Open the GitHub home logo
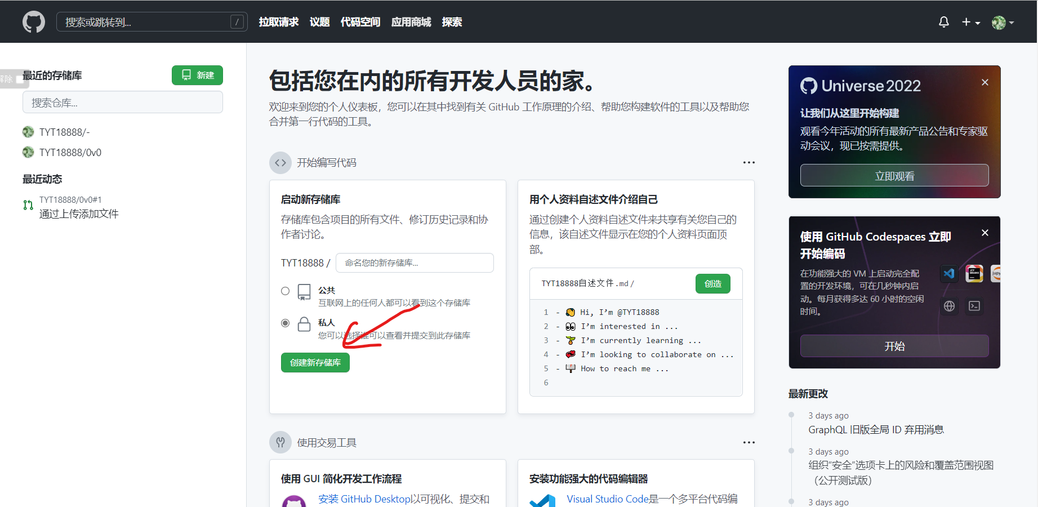This screenshot has width=1038, height=507. coord(34,22)
